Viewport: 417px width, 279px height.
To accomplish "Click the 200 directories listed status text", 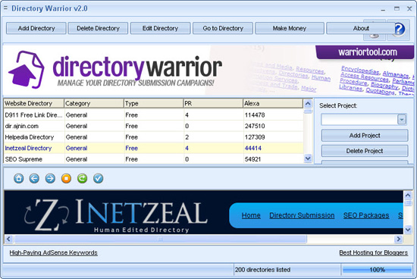I will pyautogui.click(x=262, y=270).
